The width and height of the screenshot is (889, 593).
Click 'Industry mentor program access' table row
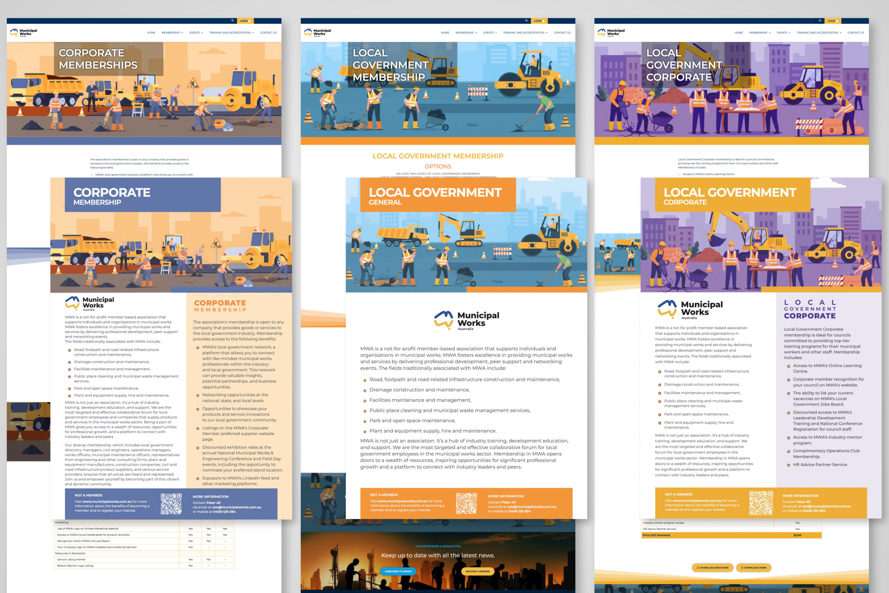point(731,523)
